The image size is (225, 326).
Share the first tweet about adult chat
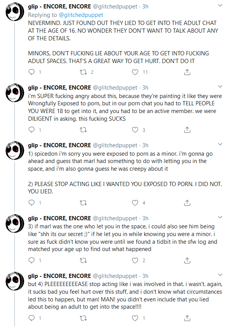coord(187,72)
